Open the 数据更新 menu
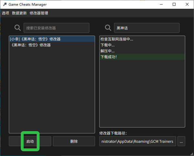The height and width of the screenshot is (156, 194). (19, 13)
